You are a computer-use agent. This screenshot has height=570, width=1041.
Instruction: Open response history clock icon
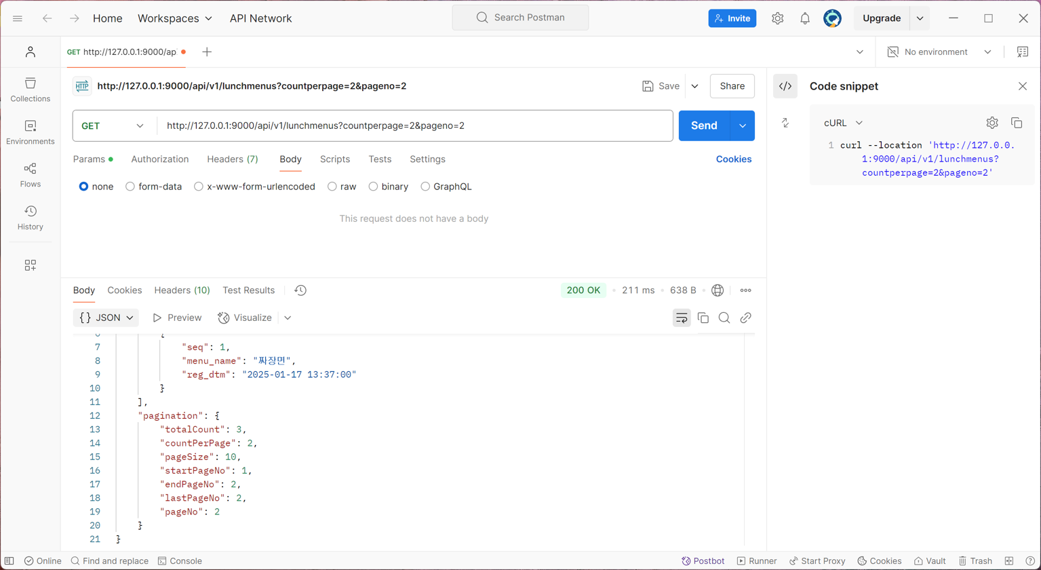click(x=300, y=290)
